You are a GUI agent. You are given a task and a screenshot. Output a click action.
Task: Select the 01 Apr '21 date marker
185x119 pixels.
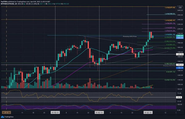[x=148, y=113]
